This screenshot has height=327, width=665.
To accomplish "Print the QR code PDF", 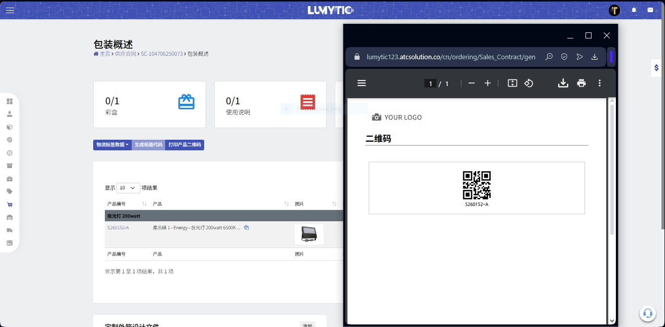I will [x=581, y=83].
